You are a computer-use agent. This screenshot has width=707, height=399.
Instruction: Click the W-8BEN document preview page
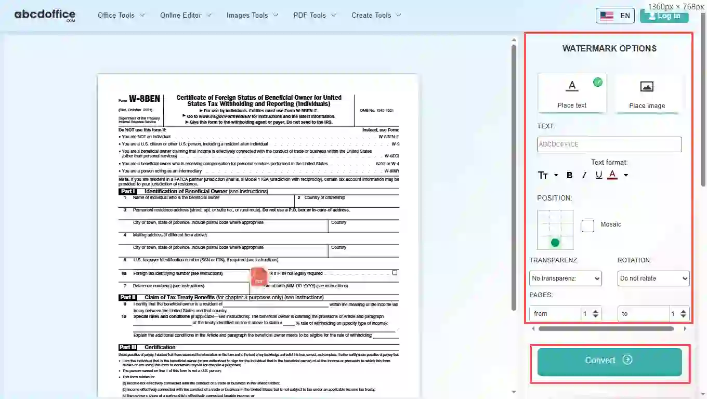(257, 236)
